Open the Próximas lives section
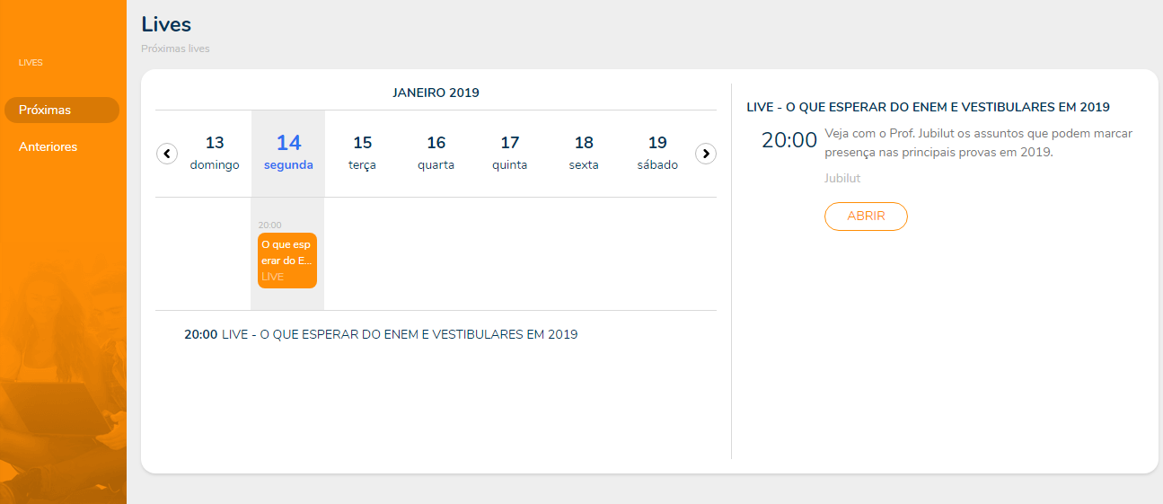1163x504 pixels. 61,110
